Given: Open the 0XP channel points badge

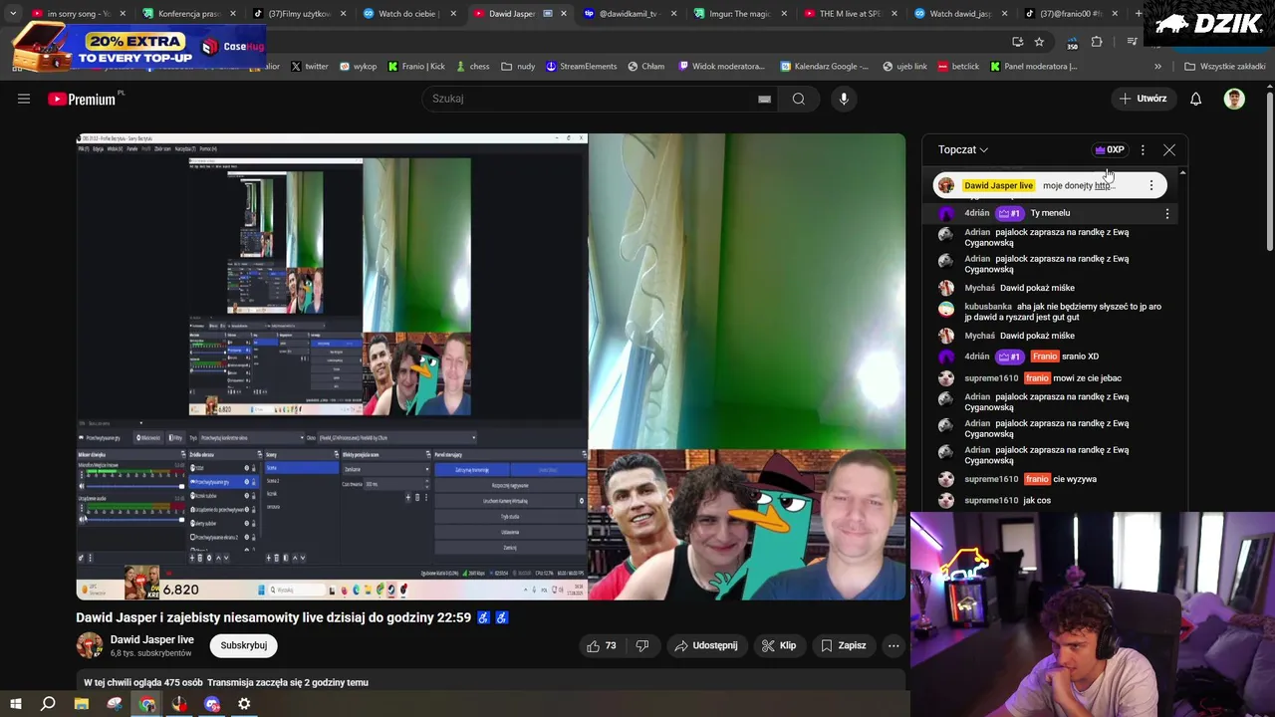Looking at the screenshot, I should [1109, 149].
